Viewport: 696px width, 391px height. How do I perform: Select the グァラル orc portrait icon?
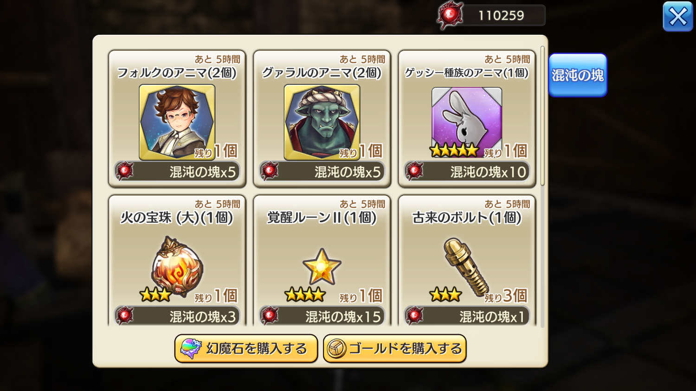coord(322,122)
